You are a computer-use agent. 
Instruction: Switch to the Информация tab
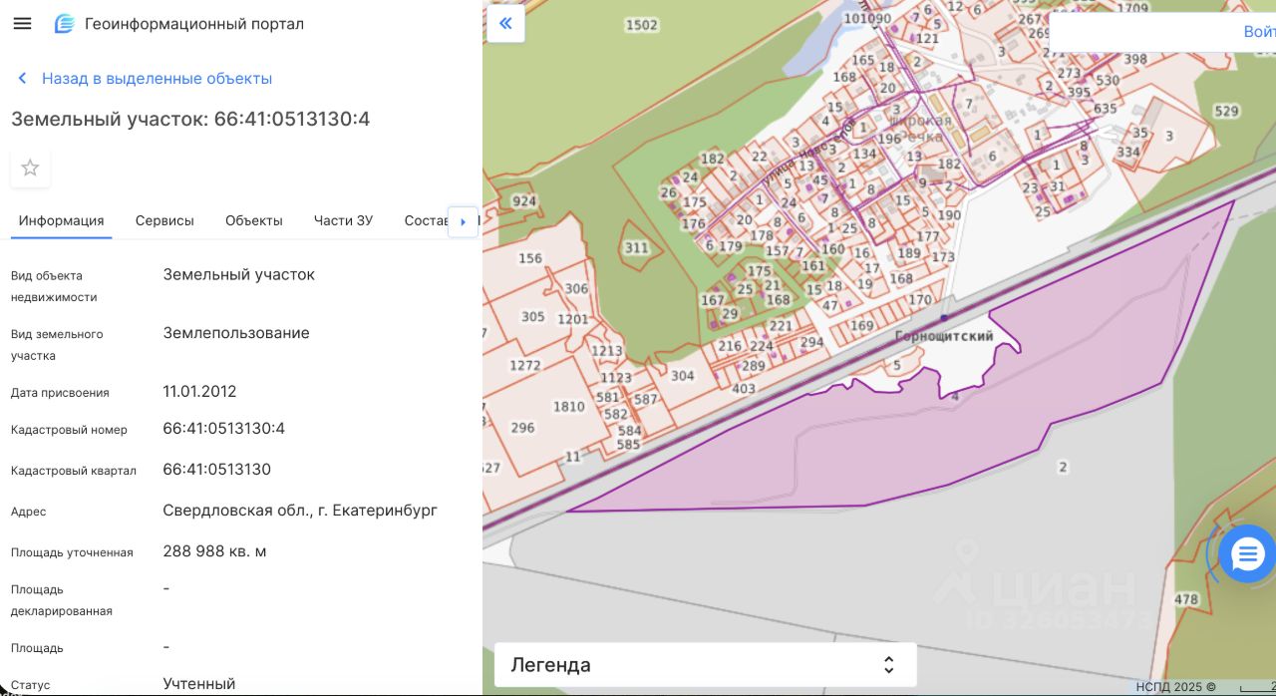[x=61, y=220]
